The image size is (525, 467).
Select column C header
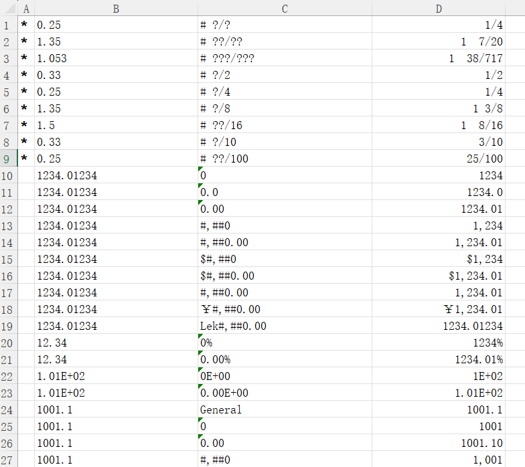point(285,9)
